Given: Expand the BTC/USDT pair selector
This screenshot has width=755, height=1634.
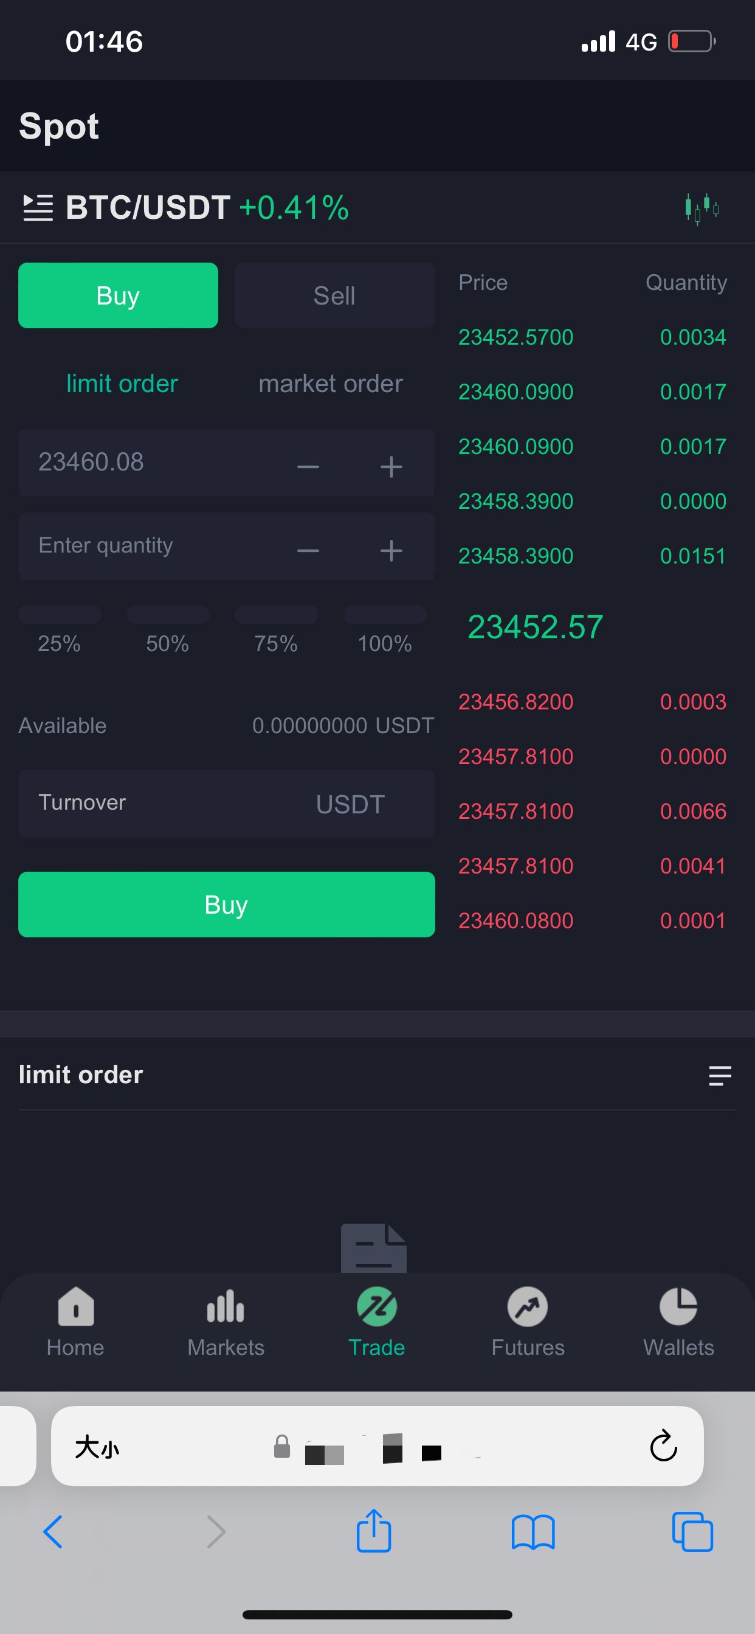Looking at the screenshot, I should pyautogui.click(x=148, y=208).
